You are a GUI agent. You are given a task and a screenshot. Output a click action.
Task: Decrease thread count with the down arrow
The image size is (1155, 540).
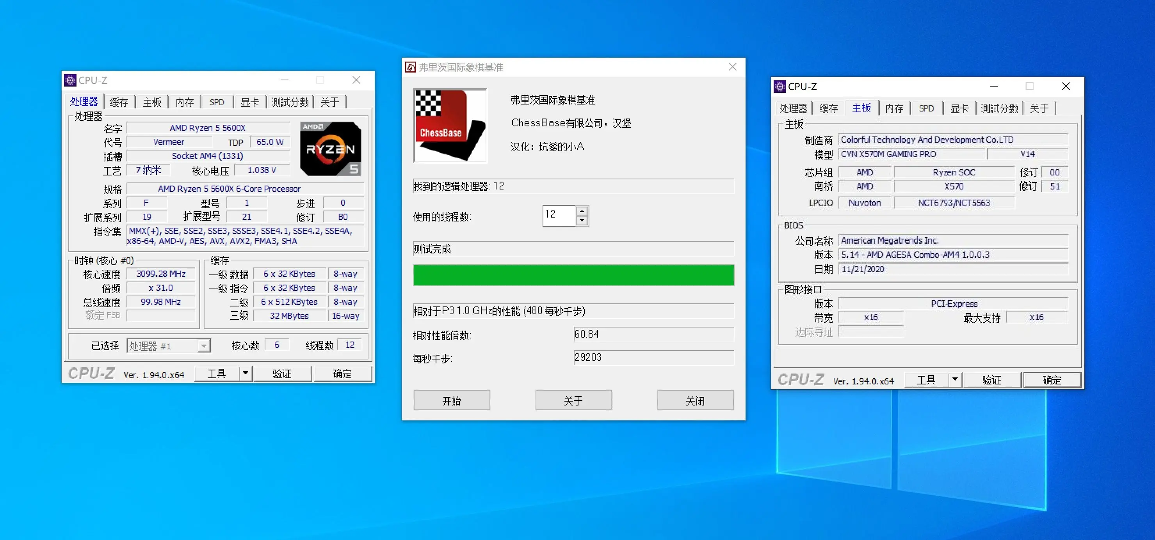(x=582, y=220)
